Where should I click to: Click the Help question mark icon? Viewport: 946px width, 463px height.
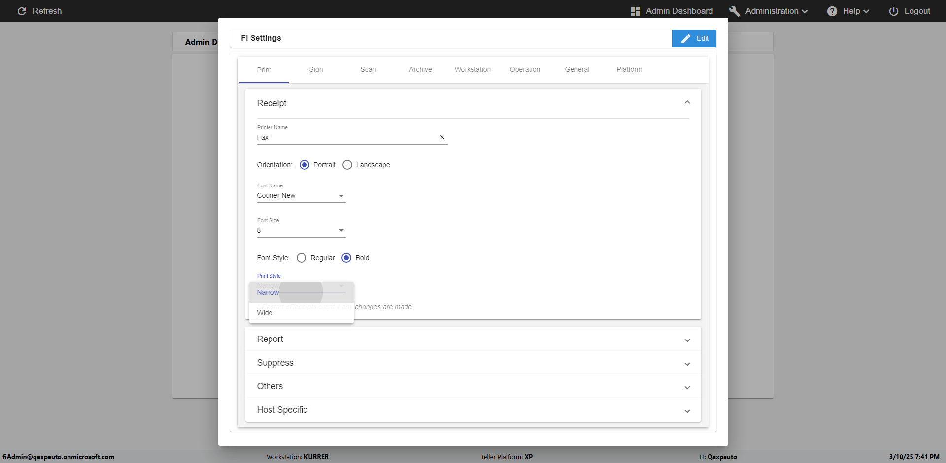click(832, 11)
